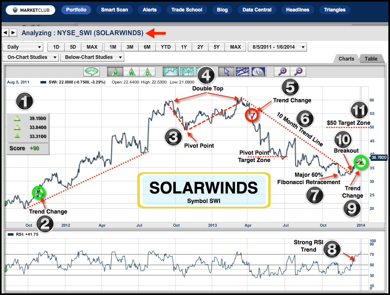Image resolution: width=390 pixels, height=295 pixels.
Task: Toggle the monthly (M) triangle display
Action: click(115, 72)
